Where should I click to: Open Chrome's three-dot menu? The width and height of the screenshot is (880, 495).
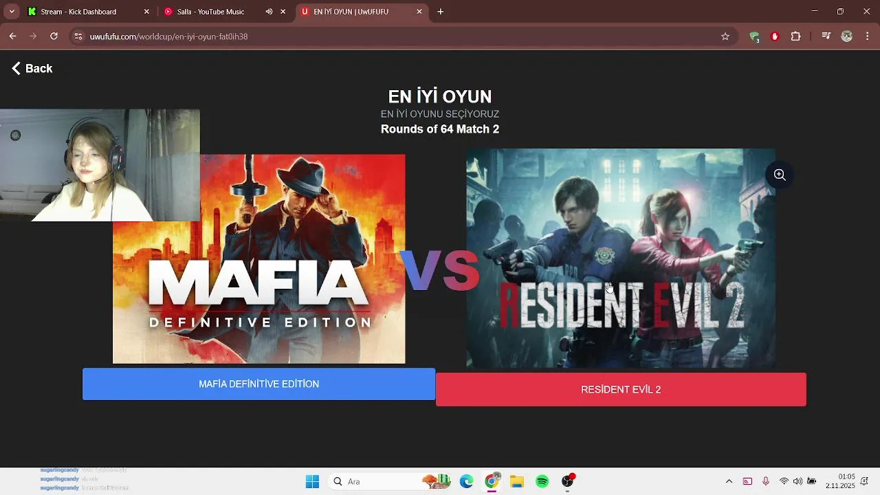[868, 36]
